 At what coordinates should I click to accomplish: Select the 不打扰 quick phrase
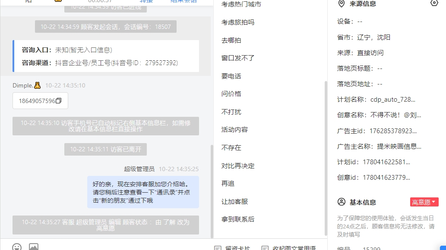[x=231, y=112]
